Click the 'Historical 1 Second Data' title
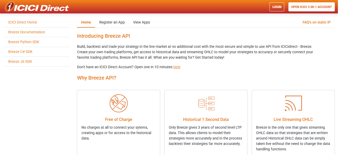 coord(206,119)
